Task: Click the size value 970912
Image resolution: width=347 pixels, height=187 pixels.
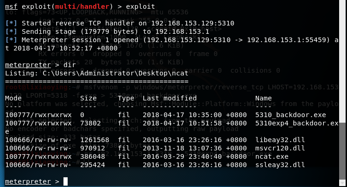Action: pyautogui.click(x=93, y=148)
